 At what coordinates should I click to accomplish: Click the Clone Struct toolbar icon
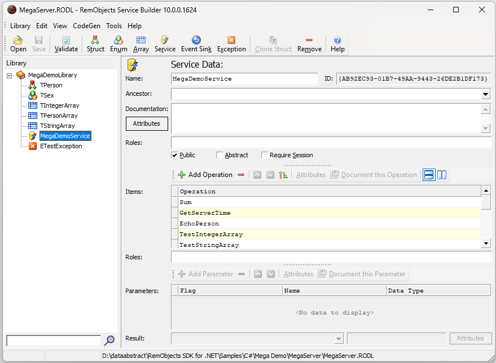pyautogui.click(x=273, y=44)
